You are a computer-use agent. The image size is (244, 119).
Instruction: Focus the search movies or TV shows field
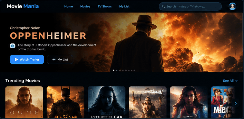click(190, 6)
